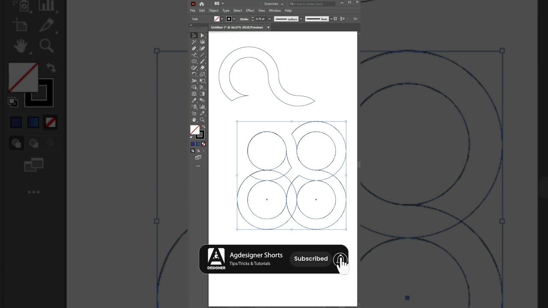Image resolution: width=548 pixels, height=308 pixels.
Task: Open the Essentials workspace dropdown
Action: click(274, 4)
